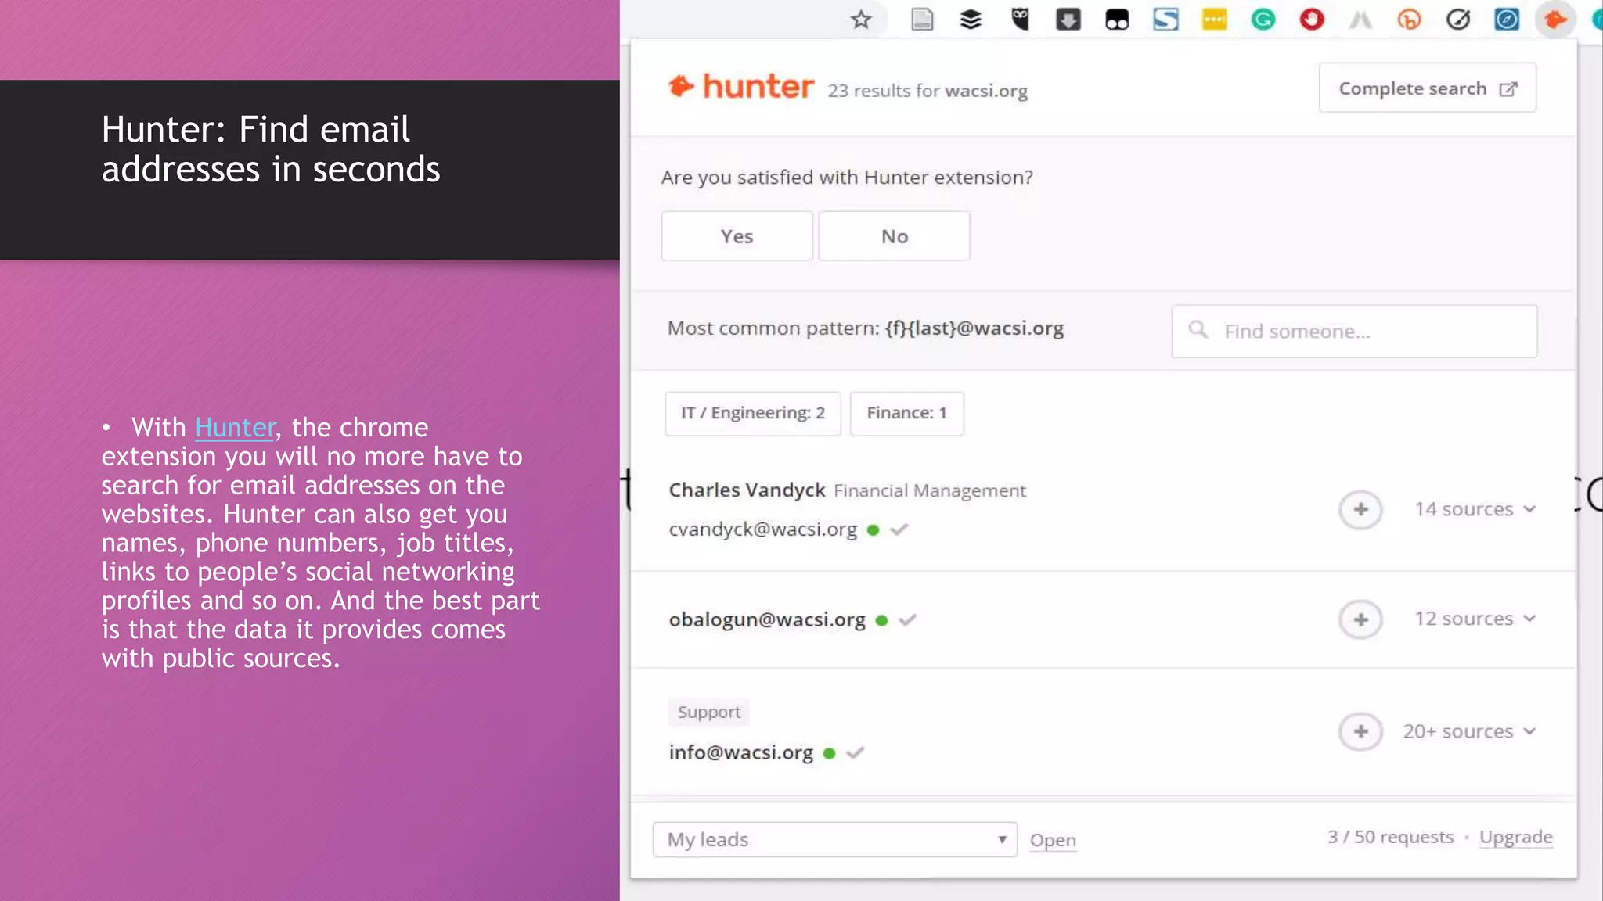Click the most common pattern {f}{last}@wacsi.org
This screenshot has width=1603, height=901.
click(x=974, y=328)
